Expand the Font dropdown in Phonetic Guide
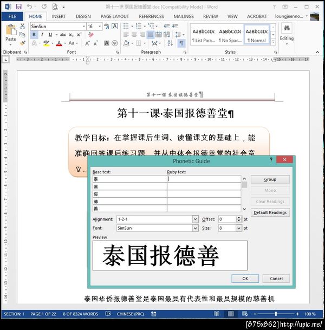 coord(195,228)
